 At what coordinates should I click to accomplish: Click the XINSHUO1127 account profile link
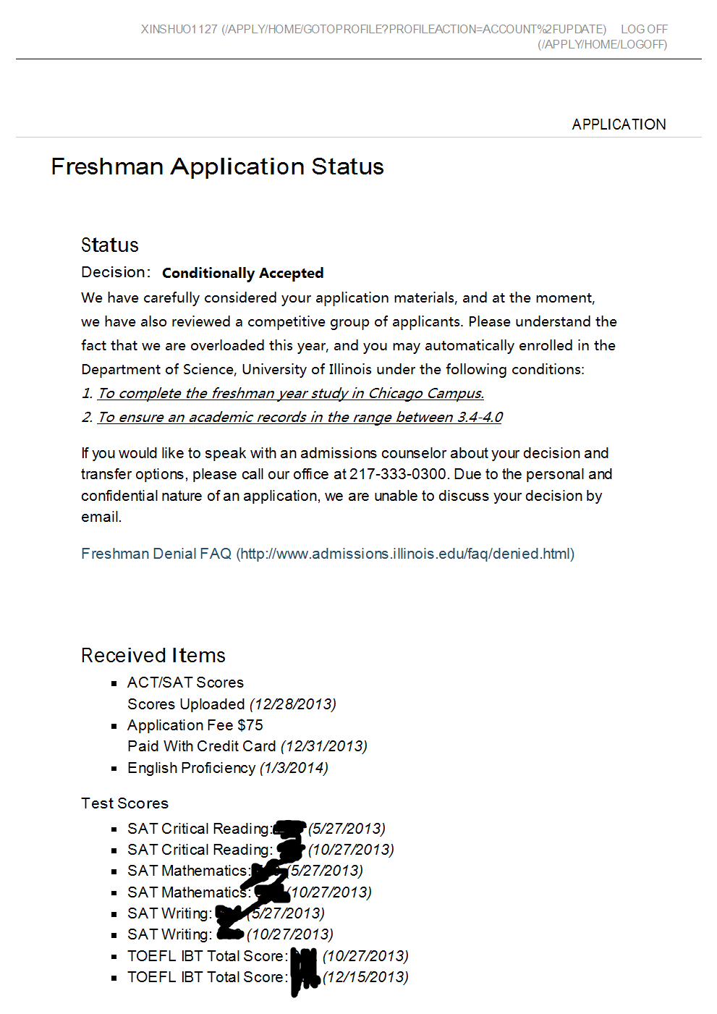pos(373,30)
